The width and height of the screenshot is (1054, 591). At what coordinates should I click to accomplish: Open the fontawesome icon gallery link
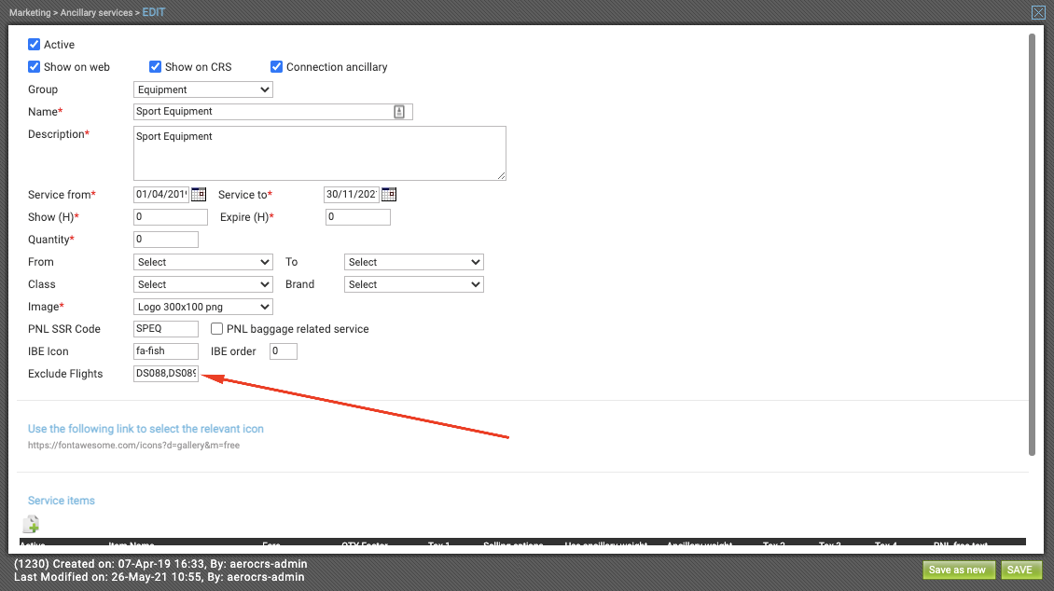[x=133, y=445]
